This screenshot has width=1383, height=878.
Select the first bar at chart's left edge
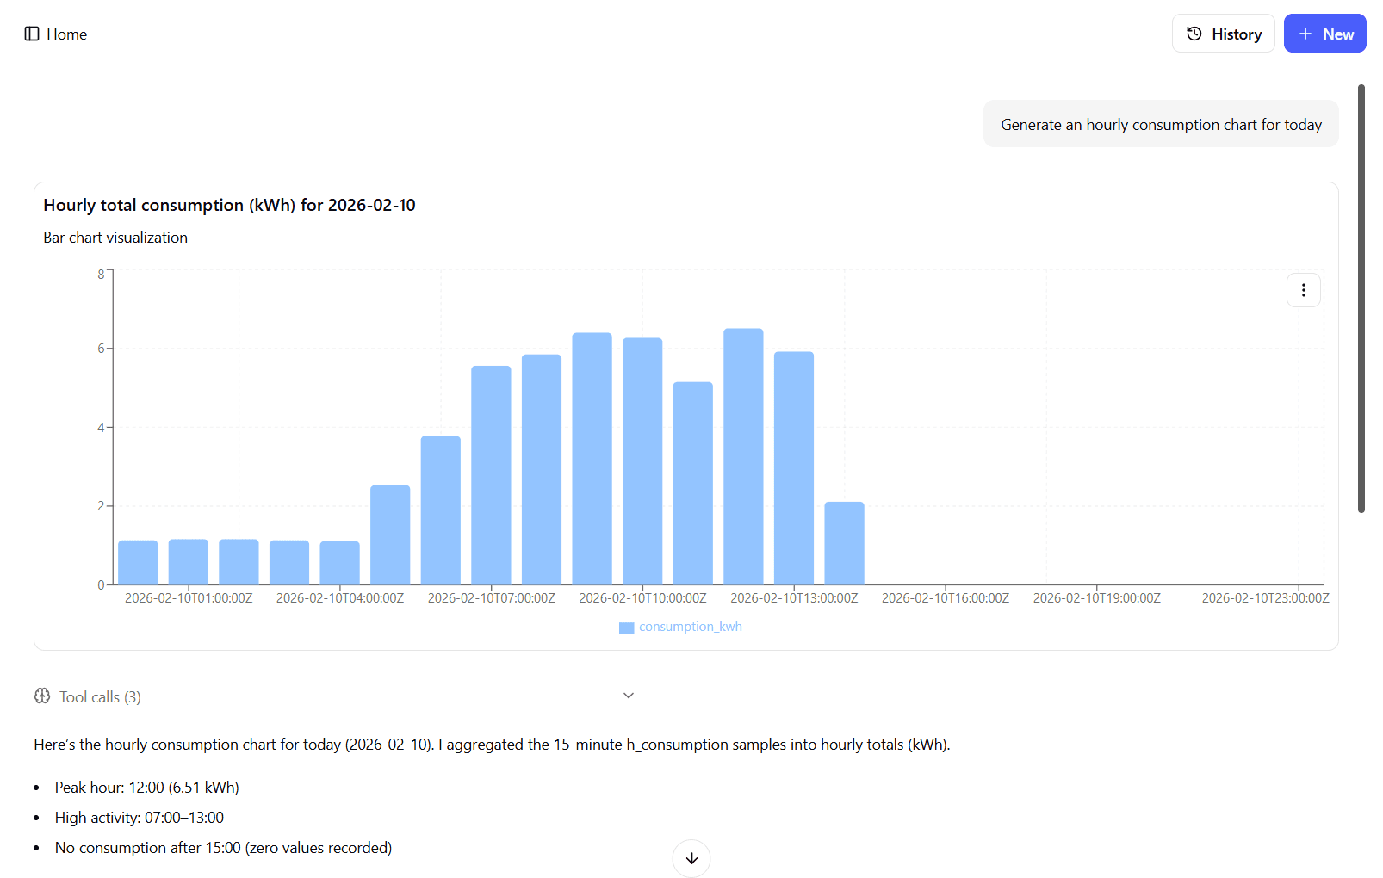tap(138, 562)
